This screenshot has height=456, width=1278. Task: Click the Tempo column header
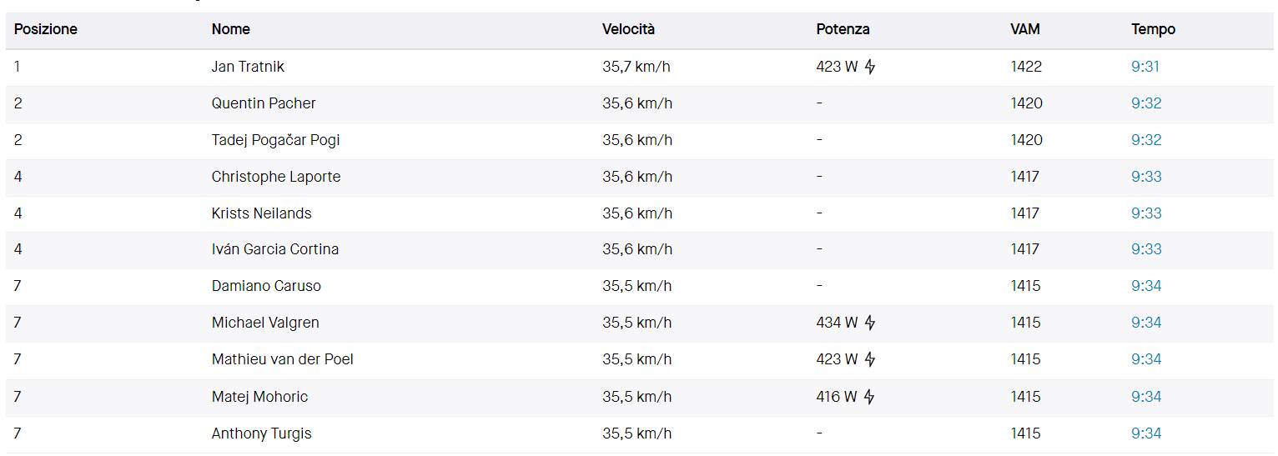coord(1153,29)
